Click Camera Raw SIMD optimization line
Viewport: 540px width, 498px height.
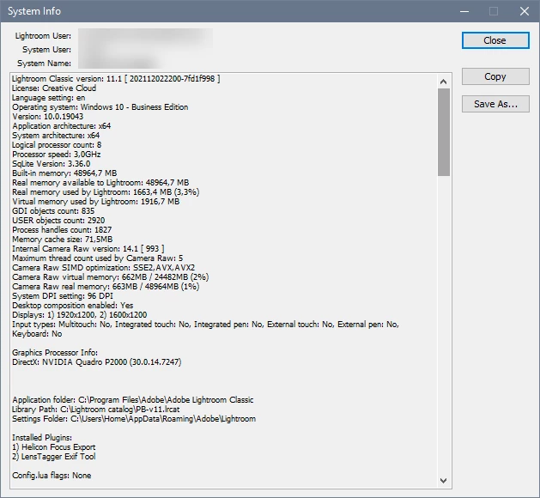[x=103, y=268]
